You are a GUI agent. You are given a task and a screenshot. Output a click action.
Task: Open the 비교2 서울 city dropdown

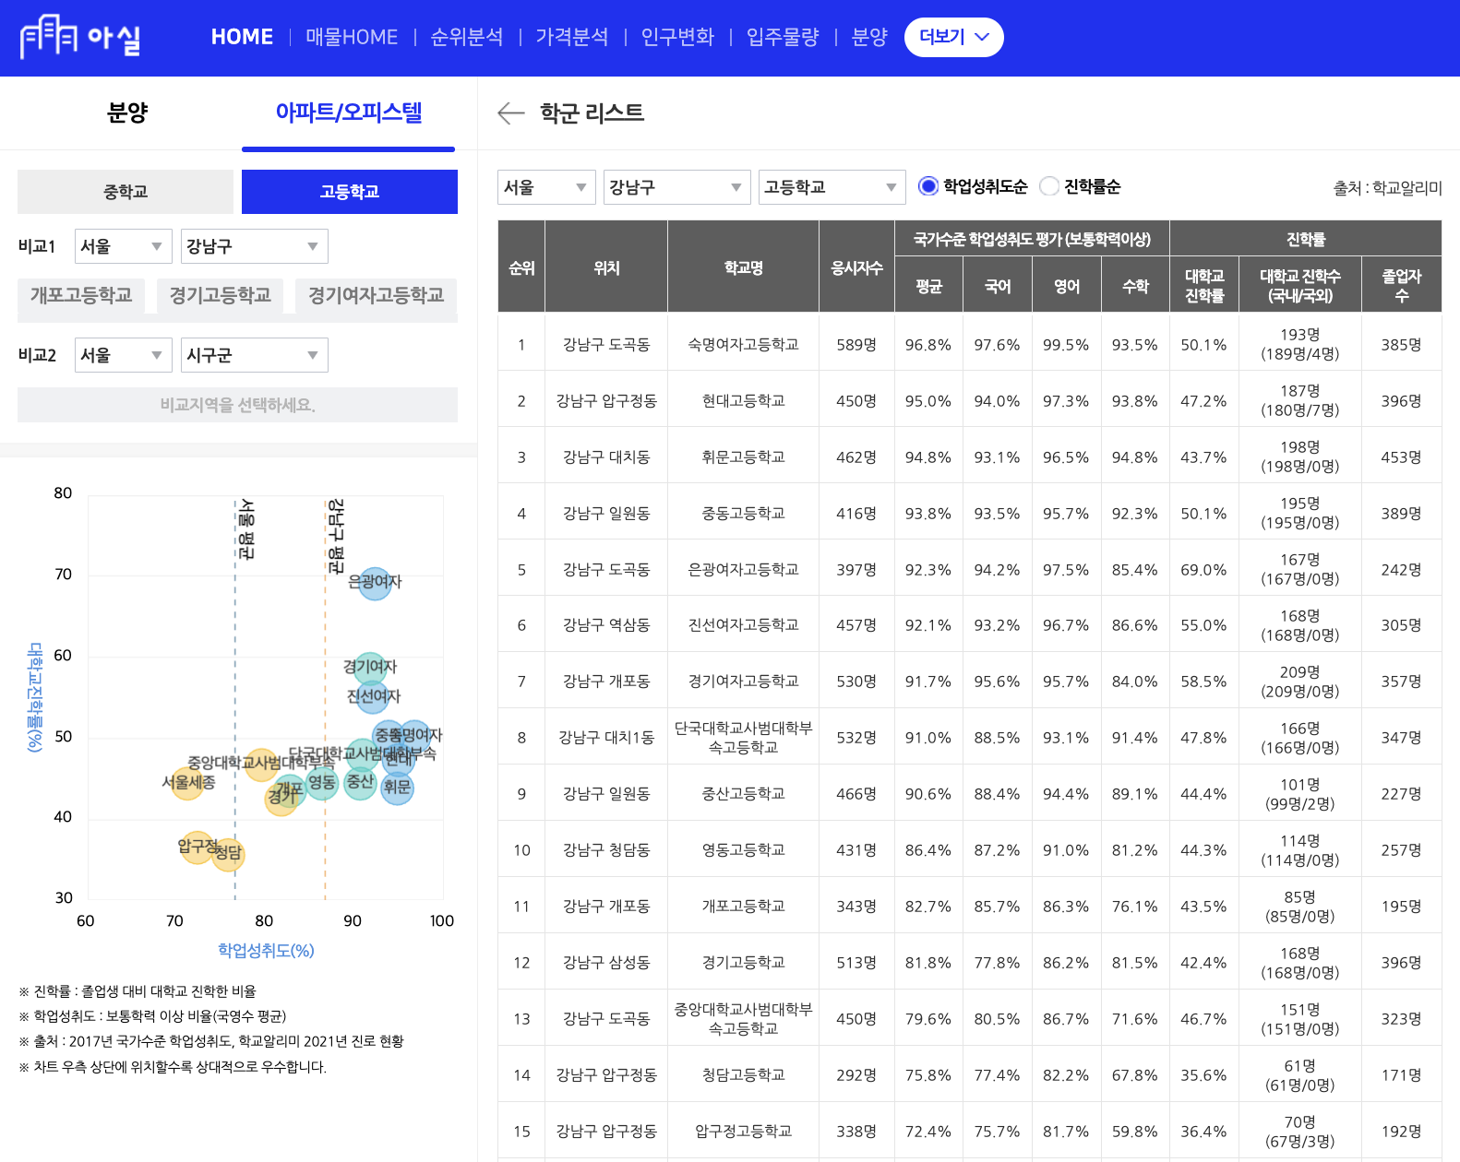(x=123, y=355)
